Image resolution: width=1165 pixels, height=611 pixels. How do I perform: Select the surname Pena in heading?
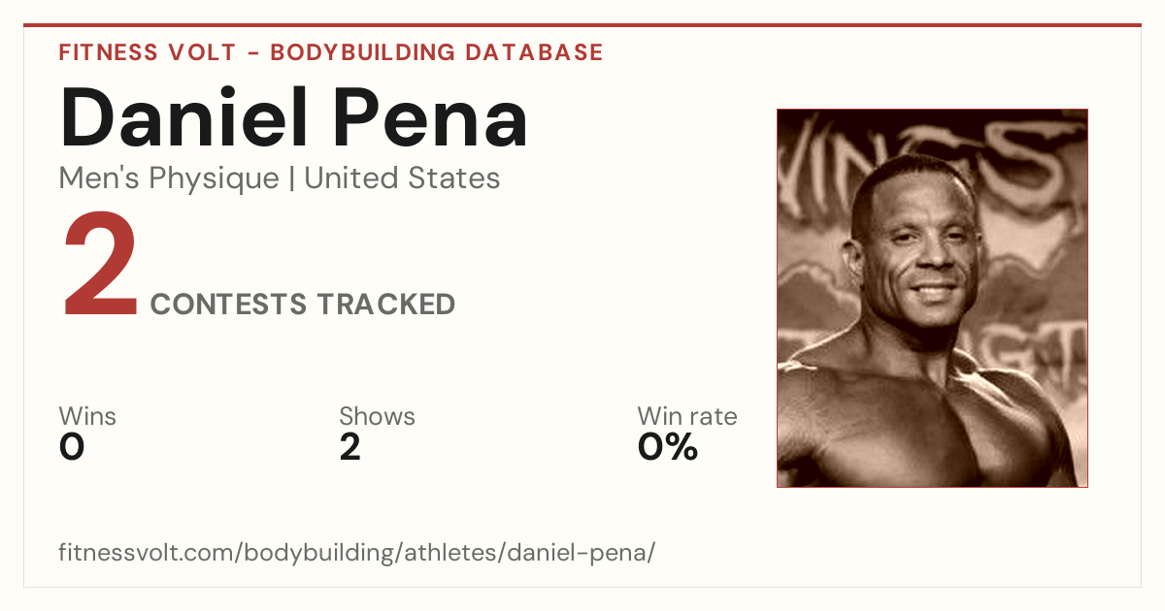point(433,117)
